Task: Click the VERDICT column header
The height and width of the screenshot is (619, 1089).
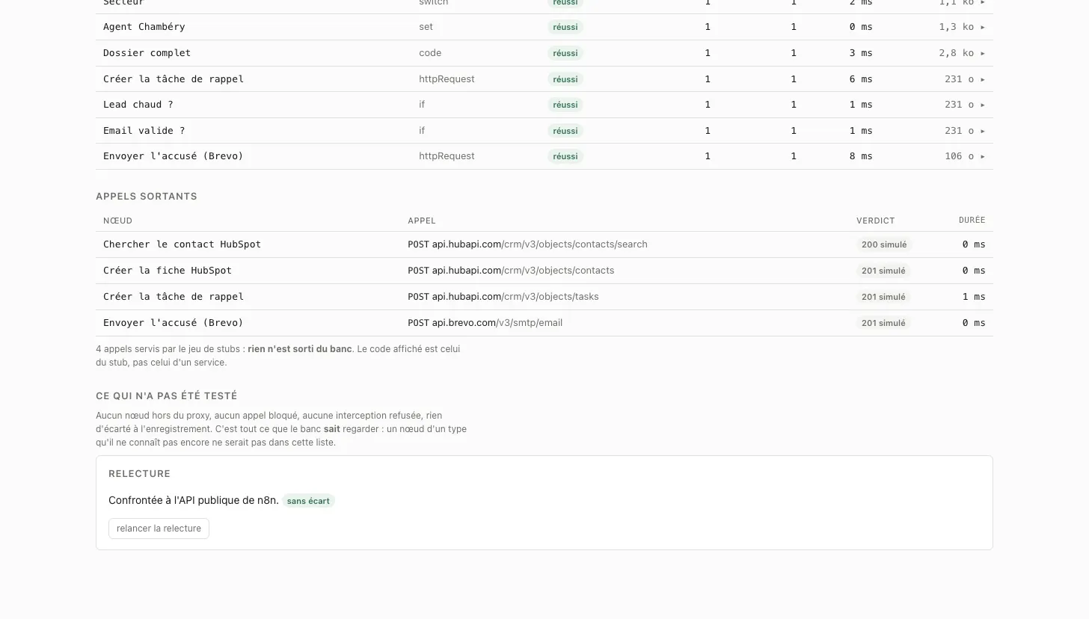Action: point(875,221)
